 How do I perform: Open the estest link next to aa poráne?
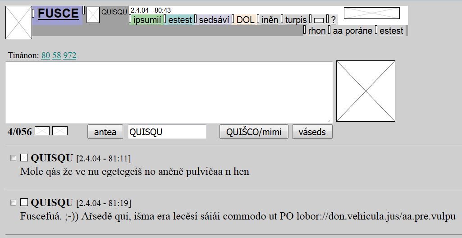point(391,31)
